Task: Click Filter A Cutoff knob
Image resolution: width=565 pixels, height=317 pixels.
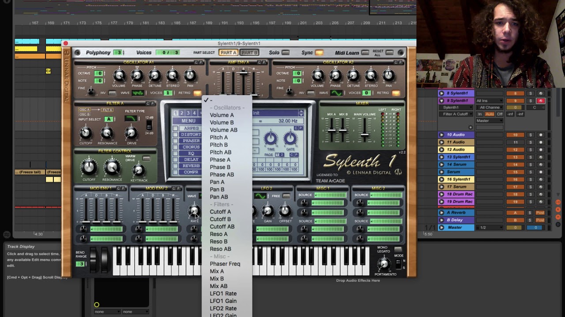Action: 86,133
